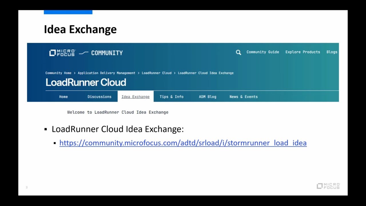Click the search magnifier icon
Viewport: 366px width, 206px height.
(x=238, y=52)
